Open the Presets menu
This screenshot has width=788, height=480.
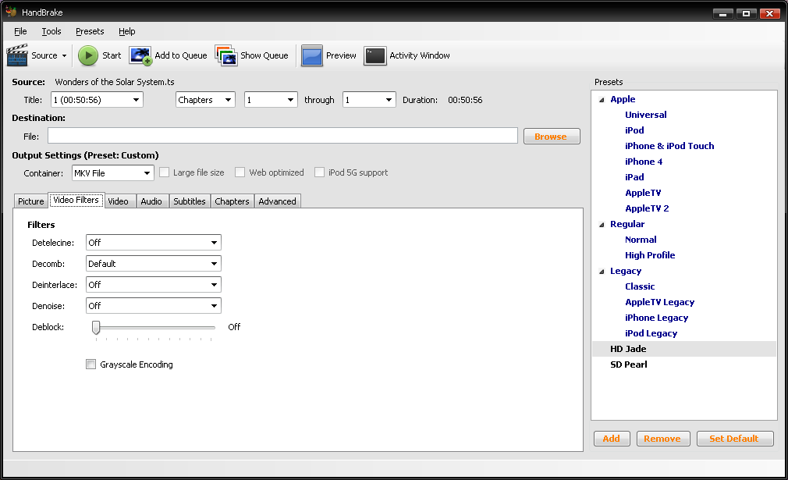[90, 31]
